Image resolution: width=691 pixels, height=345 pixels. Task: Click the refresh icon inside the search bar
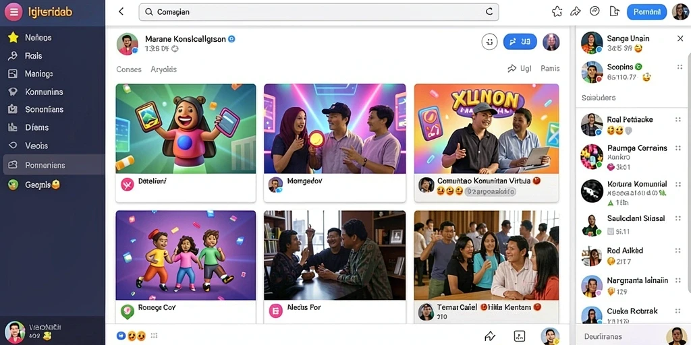tap(489, 12)
